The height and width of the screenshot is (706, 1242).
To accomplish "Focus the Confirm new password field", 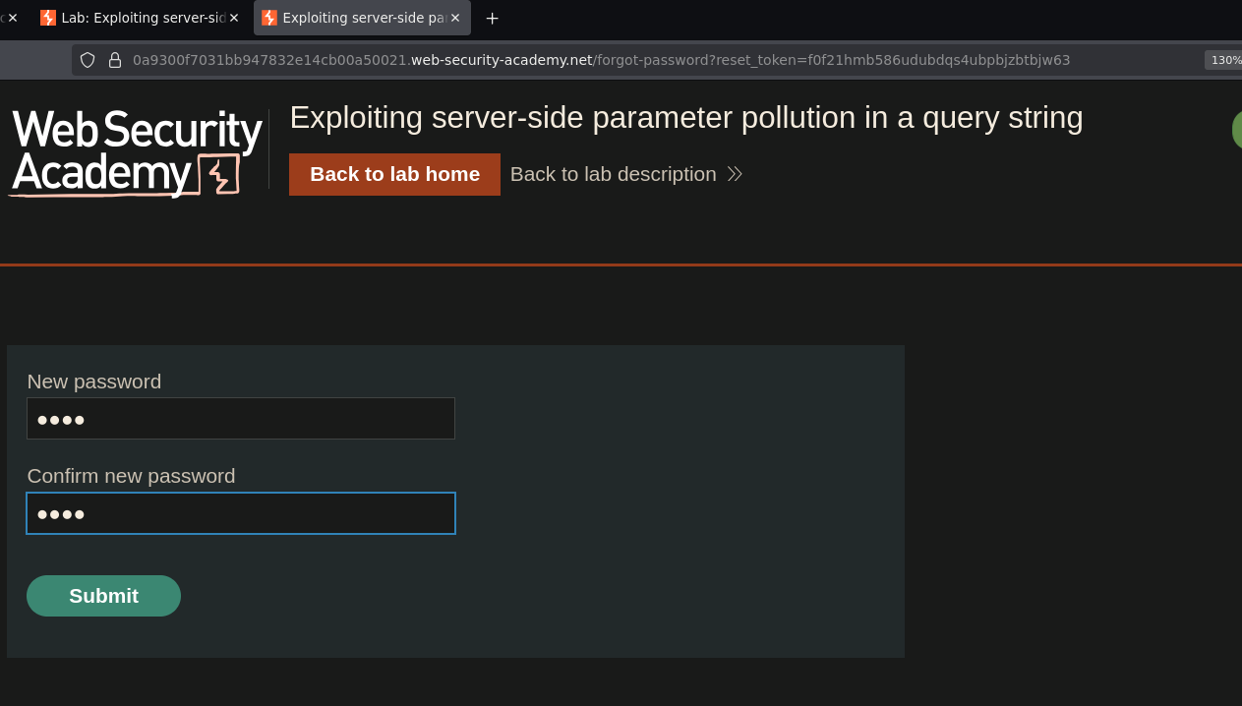I will tap(241, 513).
